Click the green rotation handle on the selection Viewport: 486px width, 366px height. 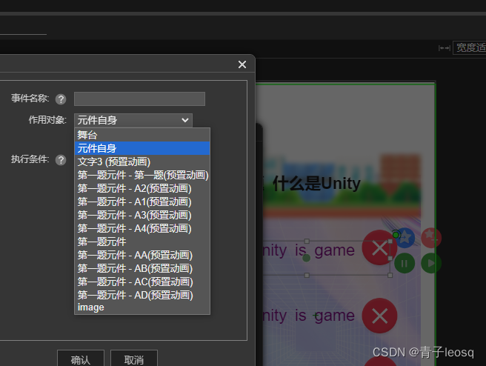[x=396, y=235]
